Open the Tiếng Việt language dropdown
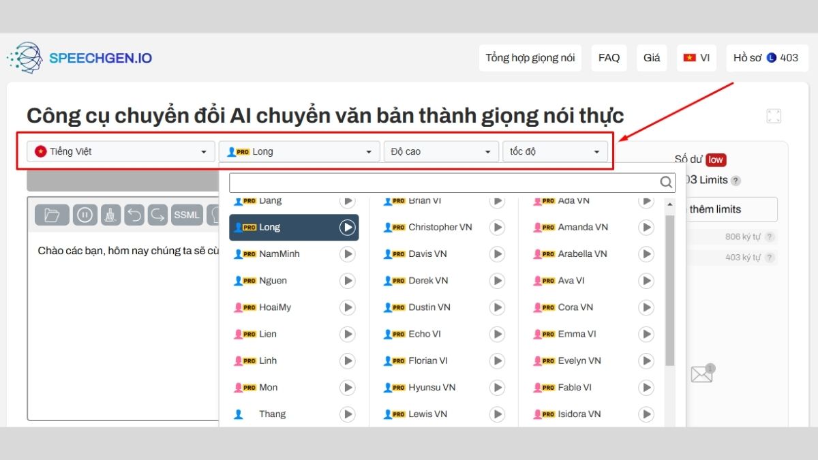 pyautogui.click(x=121, y=151)
